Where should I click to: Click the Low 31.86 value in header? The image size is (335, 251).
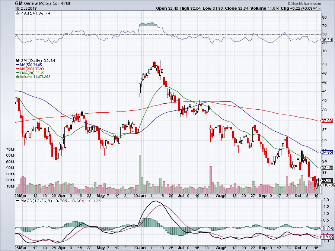pyautogui.click(x=213, y=8)
